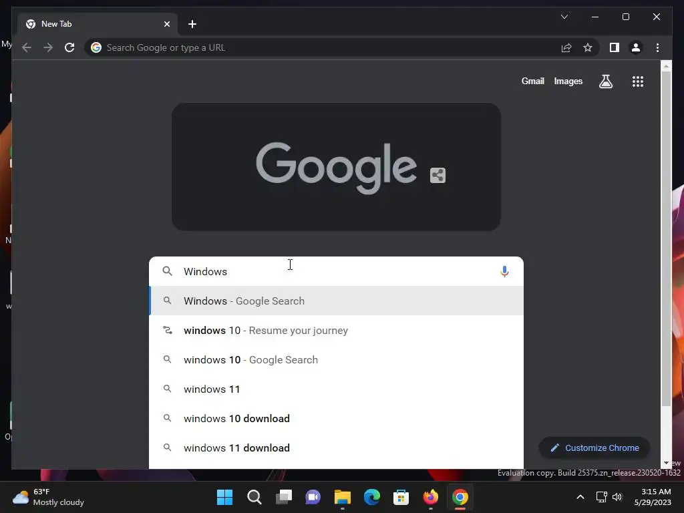Click the Google icon in address bar

coord(96,47)
